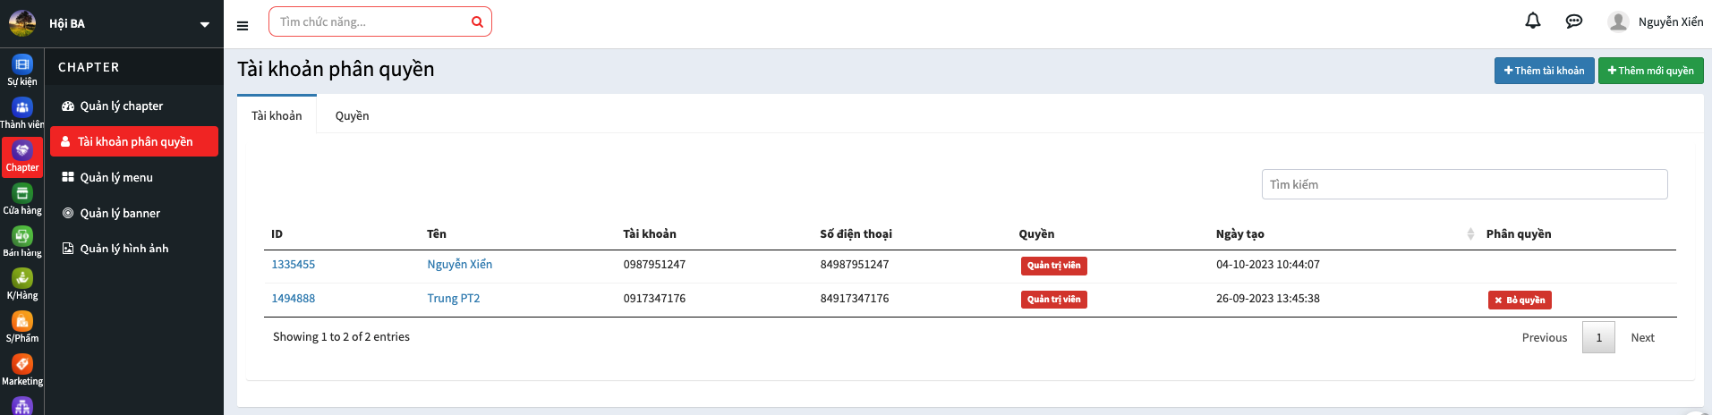Select the S/Phẩm sidebar icon
Screen dimensions: 1712x415
tap(22, 326)
